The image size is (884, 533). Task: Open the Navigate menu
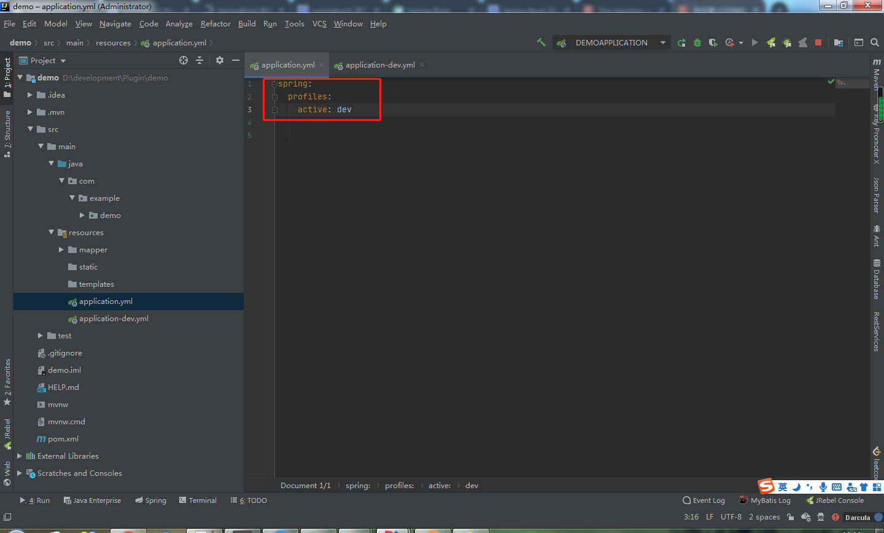(115, 23)
